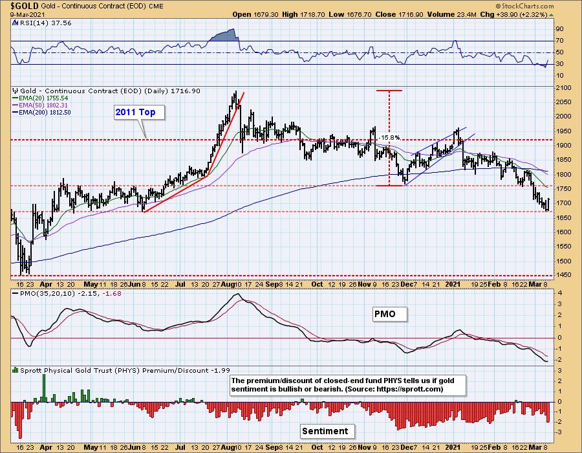The height and width of the screenshot is (453, 582).
Task: Click the 2021 year label under the price chart
Action: click(453, 285)
